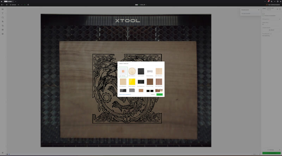282x156 pixels.
Task: Tick the checkbox under Mode in right panel
Action: (x=263, y=16)
